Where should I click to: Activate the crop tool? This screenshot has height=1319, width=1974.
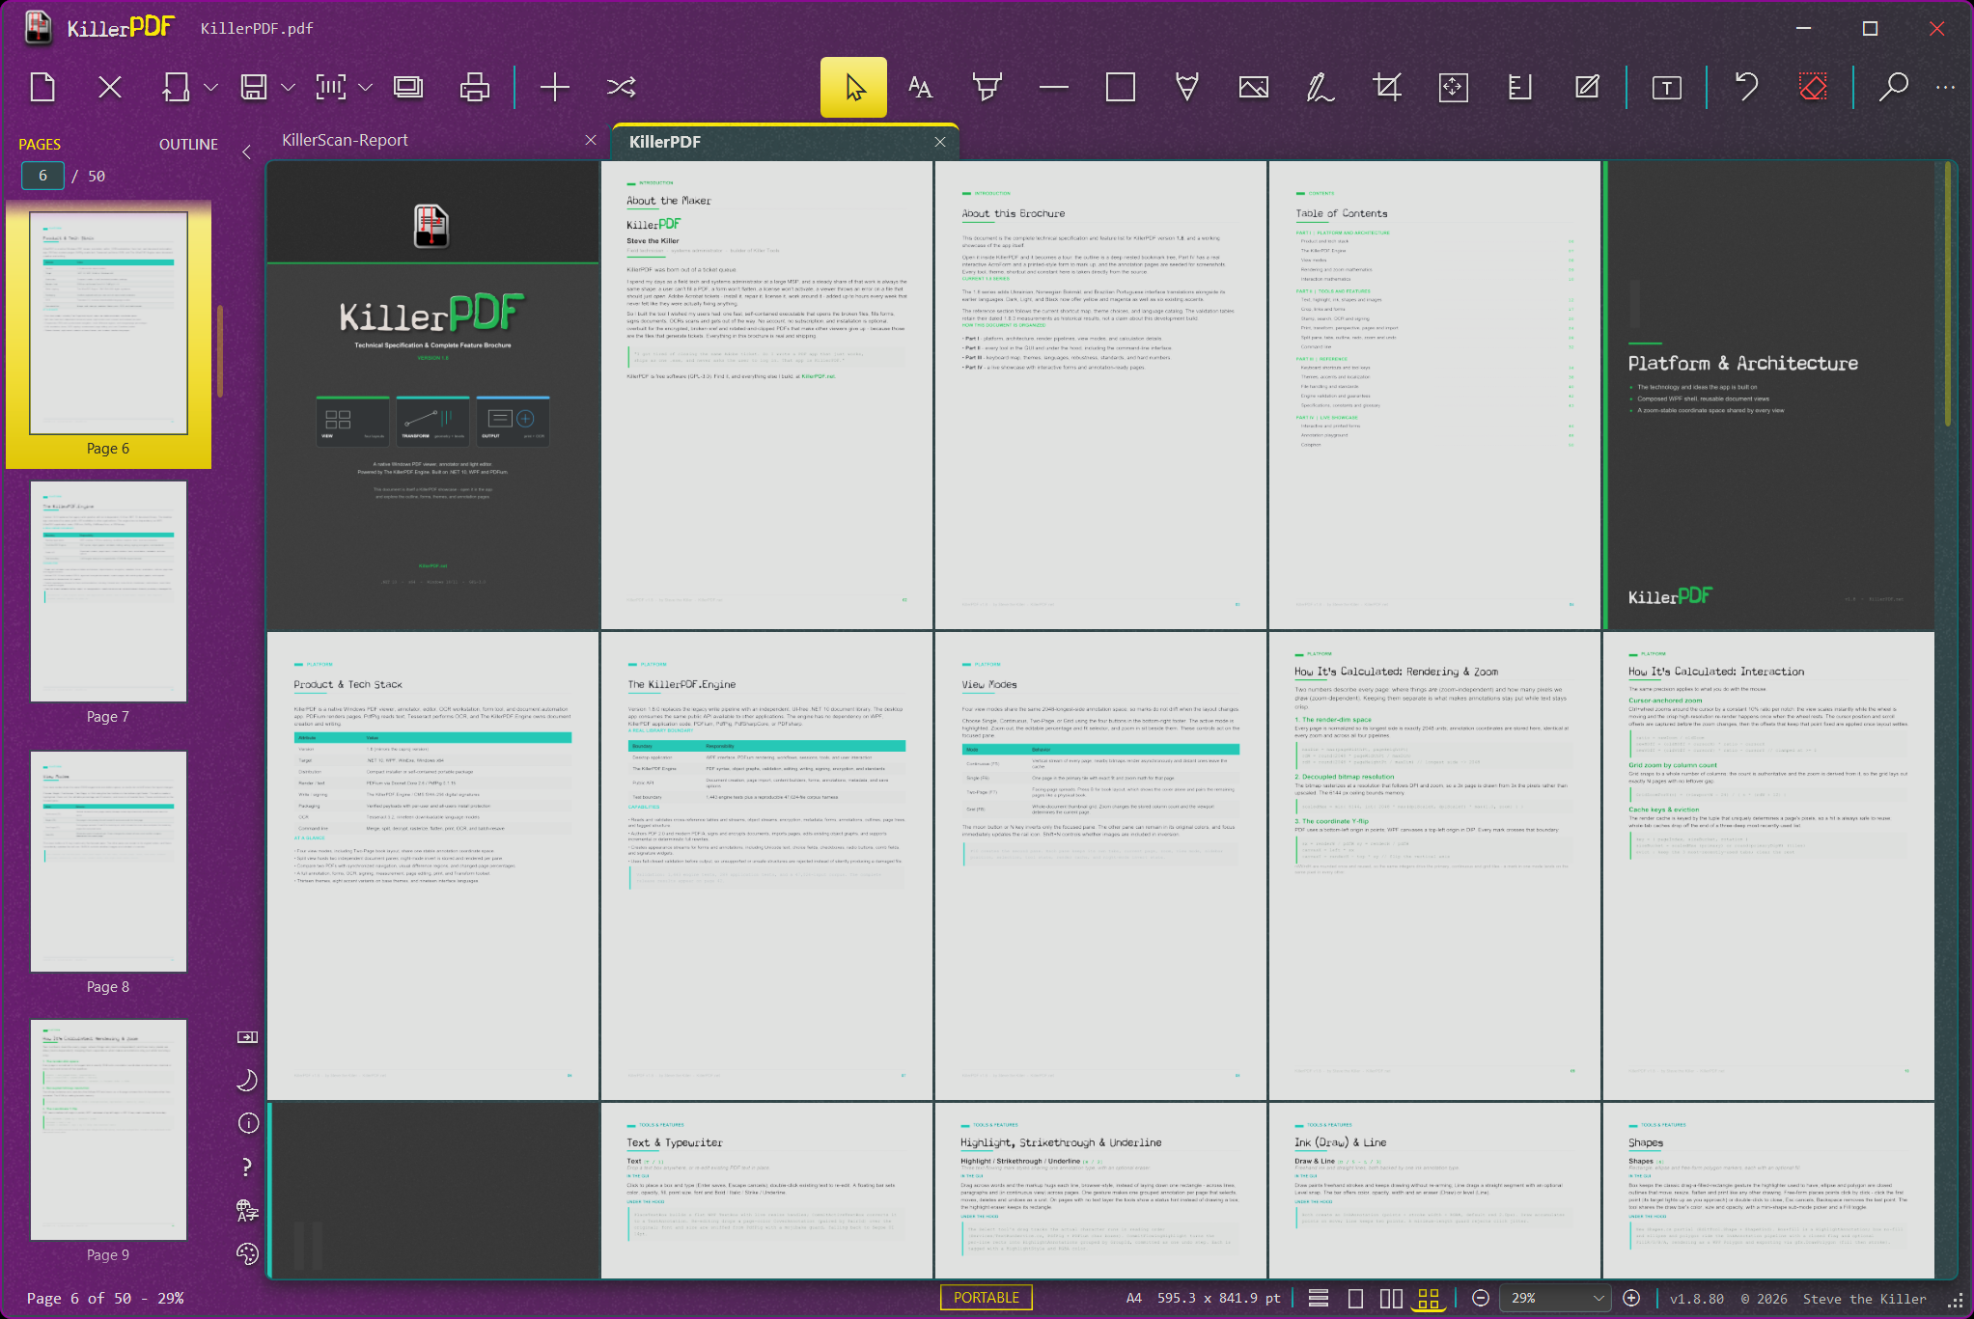click(1386, 88)
